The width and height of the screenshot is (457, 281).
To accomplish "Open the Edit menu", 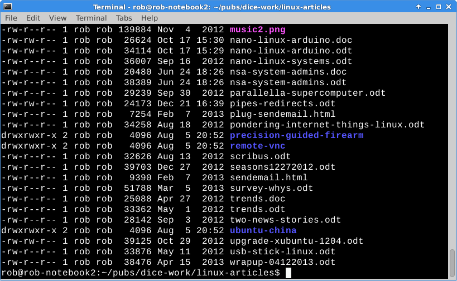I will point(33,18).
